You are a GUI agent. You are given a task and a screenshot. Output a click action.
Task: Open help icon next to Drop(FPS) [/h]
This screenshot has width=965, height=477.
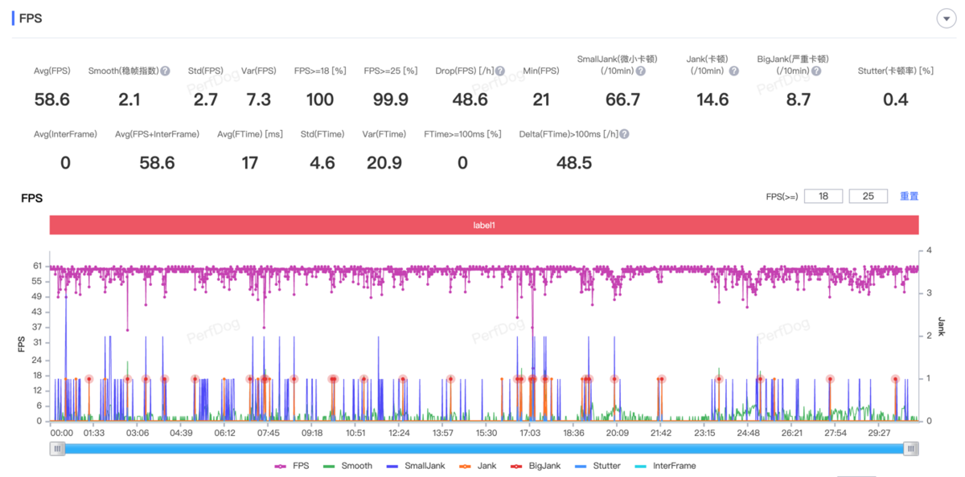coord(499,71)
